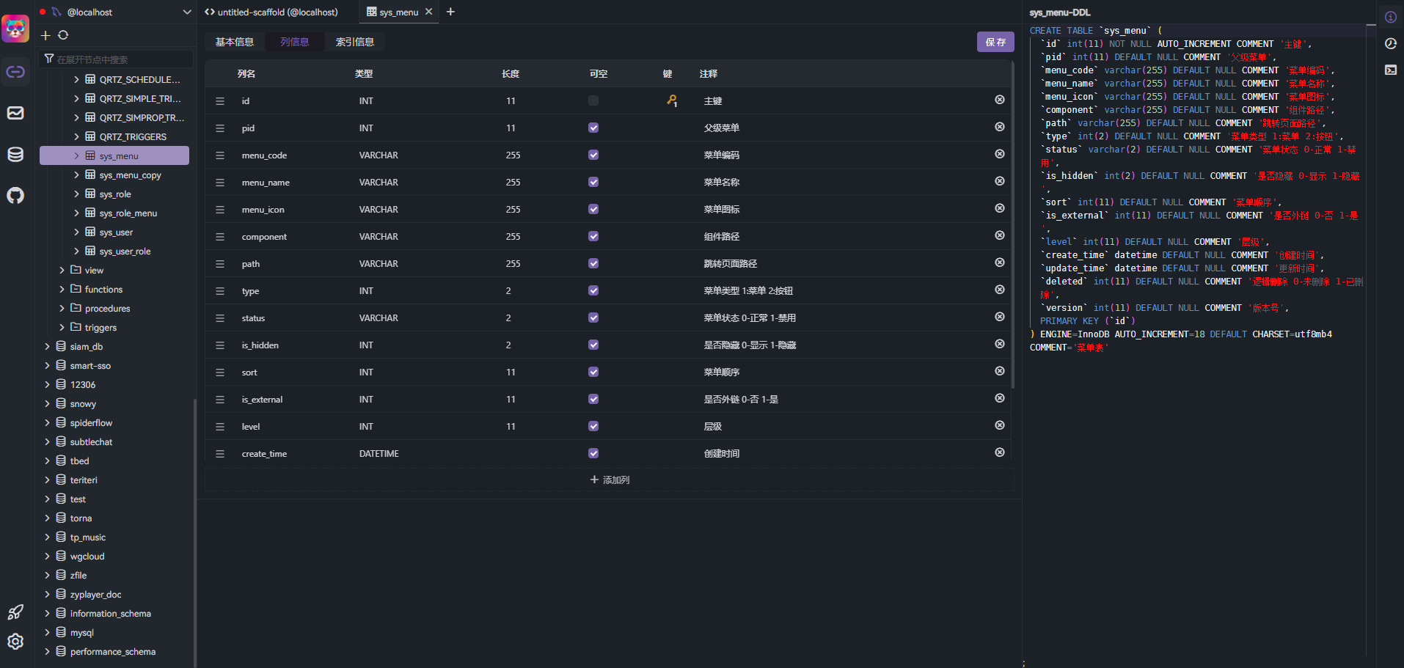Uncheck nullable for menu_icon column
This screenshot has width=1404, height=668.
coord(593,209)
